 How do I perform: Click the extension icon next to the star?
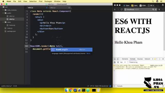click(x=159, y=10)
